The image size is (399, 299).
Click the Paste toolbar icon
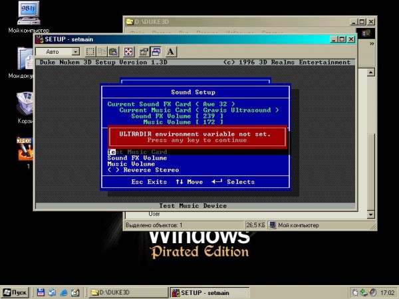pyautogui.click(x=113, y=52)
